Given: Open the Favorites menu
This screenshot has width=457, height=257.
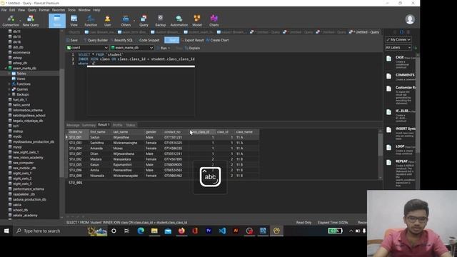Looking at the screenshot, I should (x=59, y=10).
